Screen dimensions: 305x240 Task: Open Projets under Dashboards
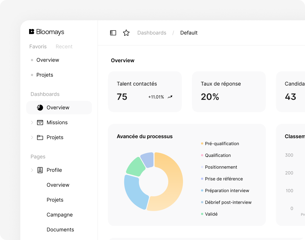click(55, 137)
